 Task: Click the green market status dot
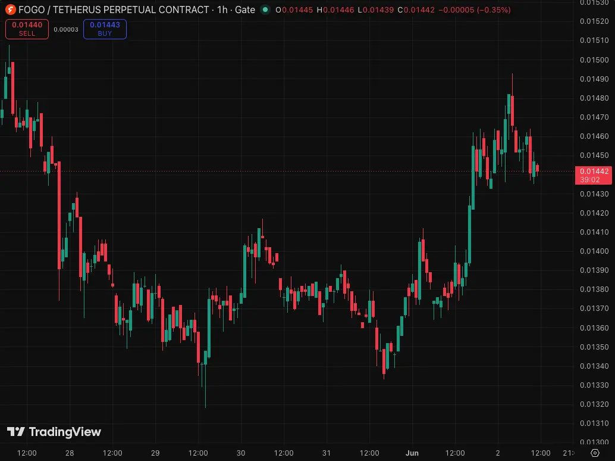tap(265, 10)
